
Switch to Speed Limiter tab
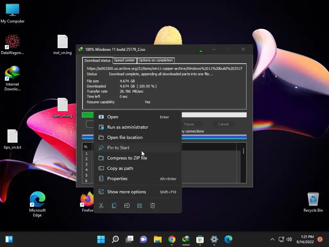(124, 60)
